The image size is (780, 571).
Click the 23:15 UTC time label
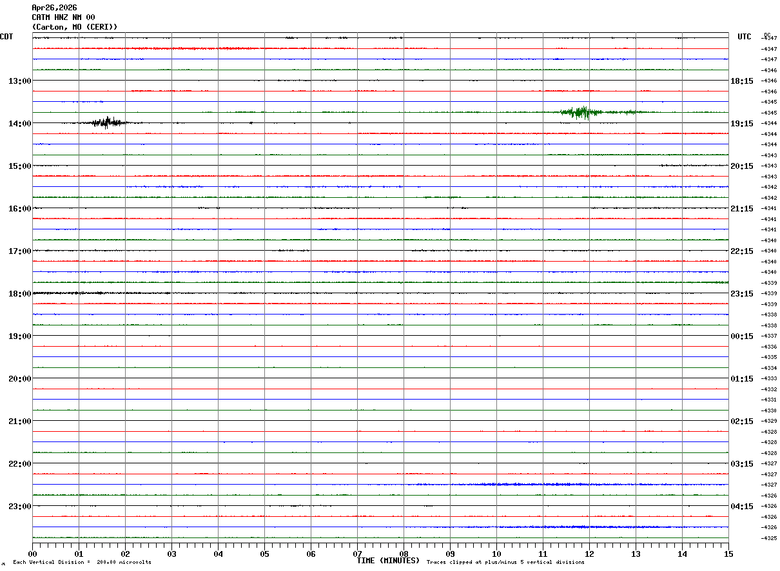742,293
